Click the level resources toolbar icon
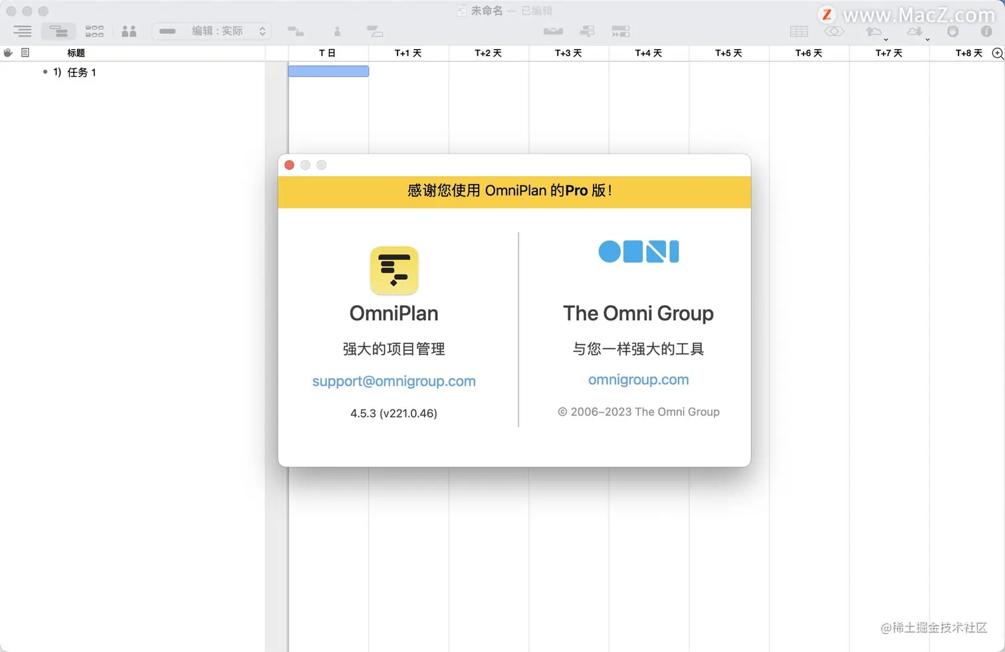 coord(553,31)
